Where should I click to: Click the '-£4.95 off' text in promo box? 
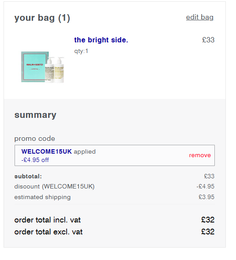click(35, 160)
